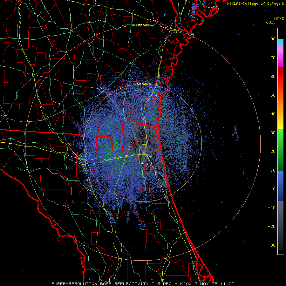Click the 60 value on dBZ scale
Image resolution: width=286 pixels, height=286 pixels.
(273, 77)
